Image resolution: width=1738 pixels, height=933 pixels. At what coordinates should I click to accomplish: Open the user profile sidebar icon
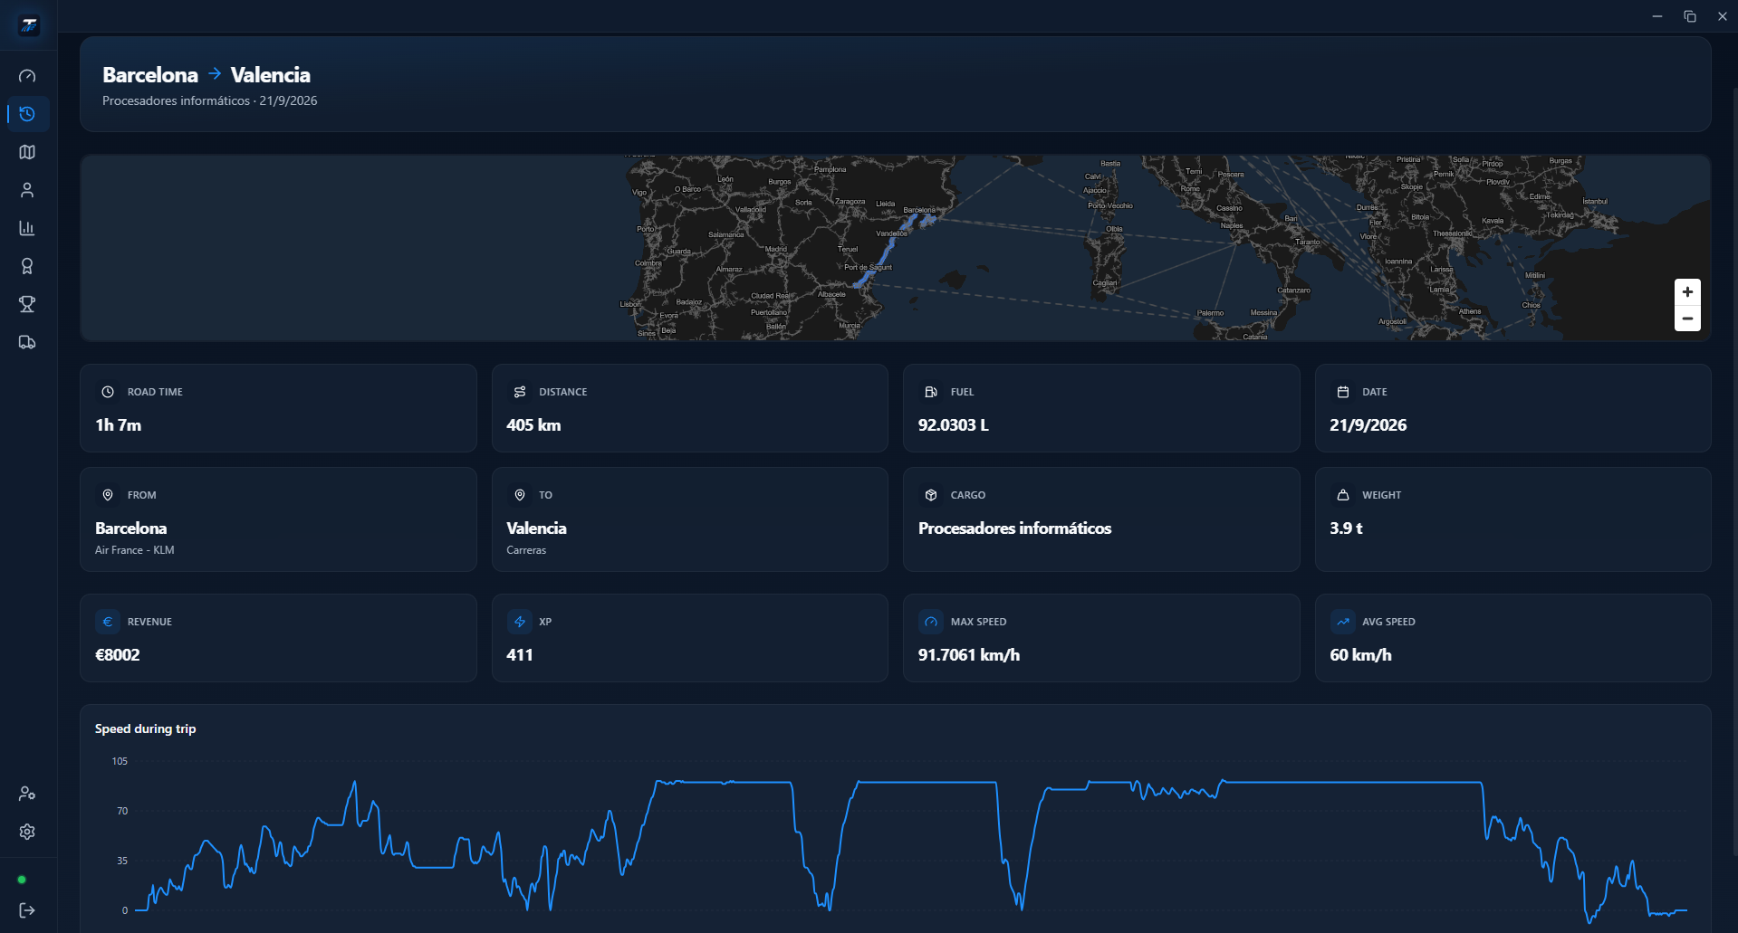pyautogui.click(x=27, y=190)
